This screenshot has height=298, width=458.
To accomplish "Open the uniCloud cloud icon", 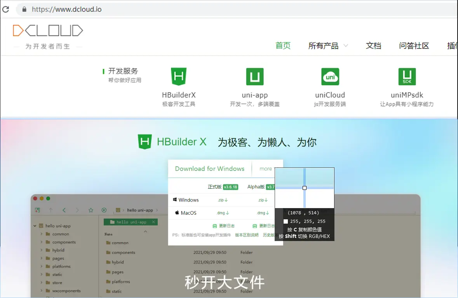I will tap(330, 77).
